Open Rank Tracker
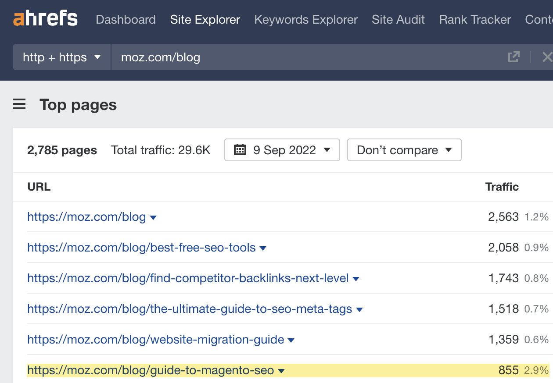Viewport: 553px width, 383px height. (x=475, y=20)
